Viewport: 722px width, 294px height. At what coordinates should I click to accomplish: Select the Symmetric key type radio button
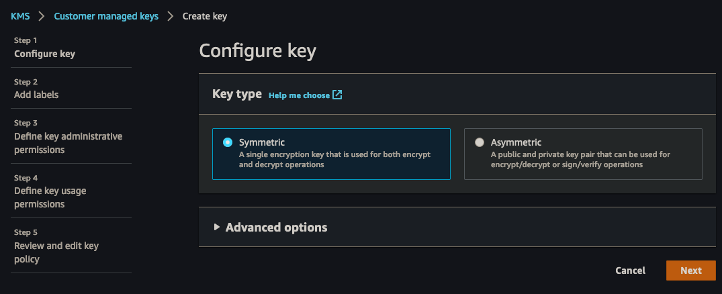228,142
